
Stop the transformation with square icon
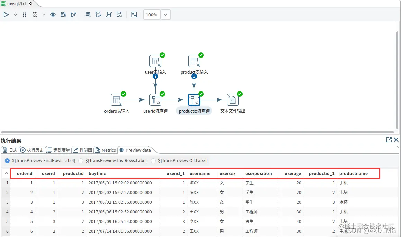coord(35,15)
